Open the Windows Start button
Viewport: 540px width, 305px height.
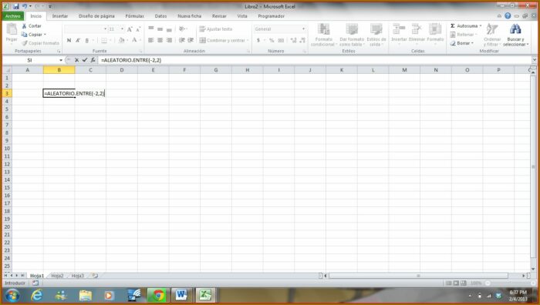tap(12, 296)
